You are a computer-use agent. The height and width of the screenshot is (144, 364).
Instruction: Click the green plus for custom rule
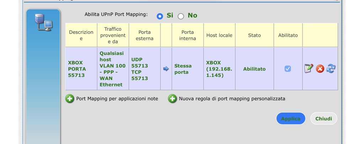tap(172, 99)
